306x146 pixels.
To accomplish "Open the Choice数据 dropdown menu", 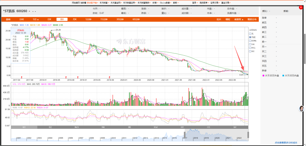I will click(166, 3).
